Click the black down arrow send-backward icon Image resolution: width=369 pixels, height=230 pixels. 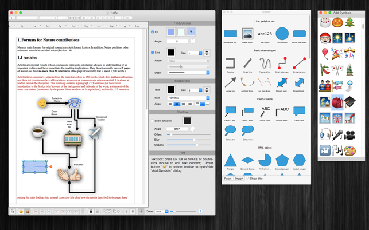[133, 211]
